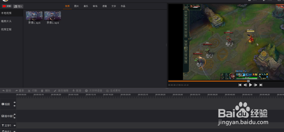
Task: Click the preview timecode 00:00:36:17/00:01:15:10
Action: tap(178, 85)
